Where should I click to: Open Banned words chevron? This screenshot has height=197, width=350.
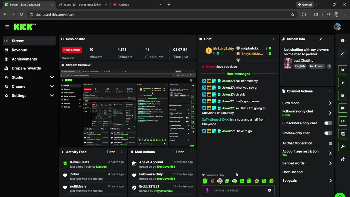(x=330, y=163)
